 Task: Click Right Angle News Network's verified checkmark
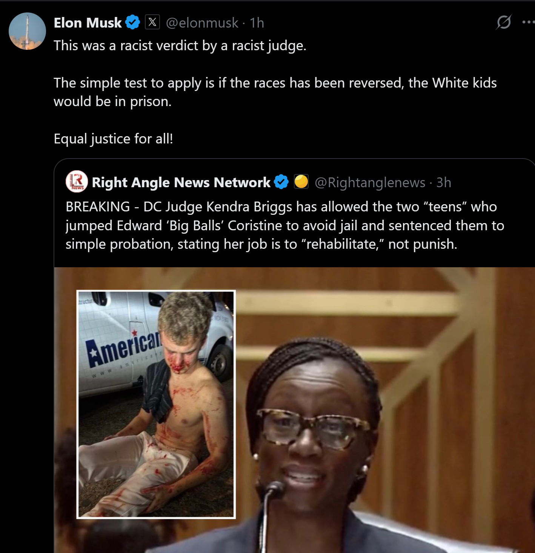281,182
